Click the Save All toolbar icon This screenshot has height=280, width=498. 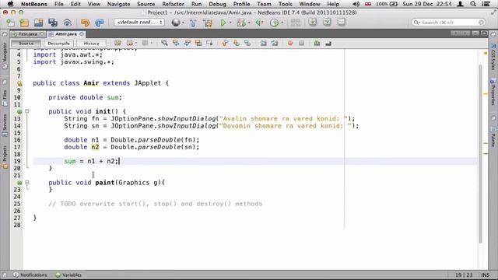tap(53, 23)
